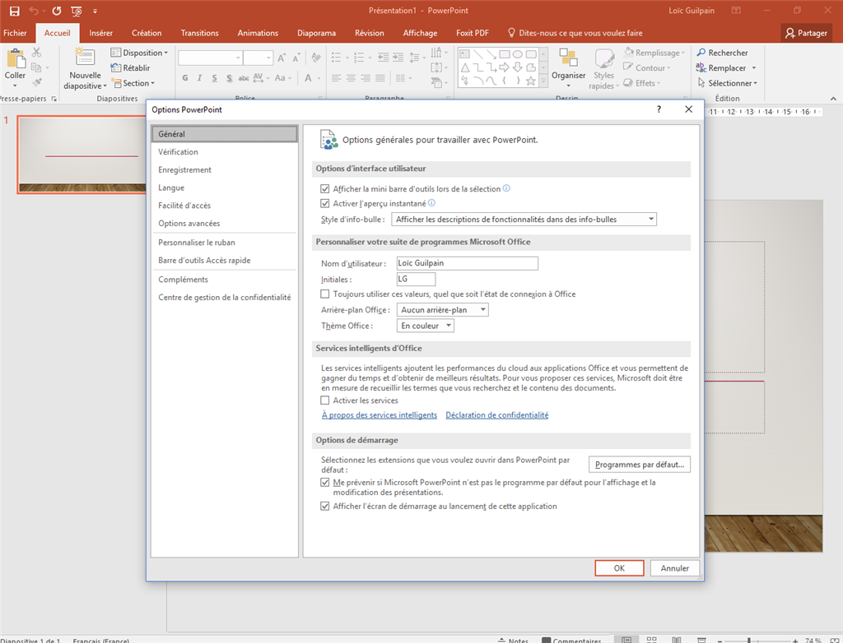The image size is (843, 643).
Task: Expand the Remplacer dropdown arrow
Action: click(754, 68)
